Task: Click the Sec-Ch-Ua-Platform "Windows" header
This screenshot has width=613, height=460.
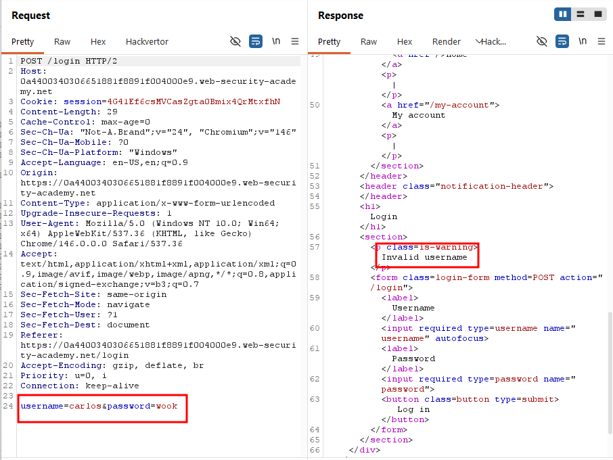Action: click(x=99, y=152)
